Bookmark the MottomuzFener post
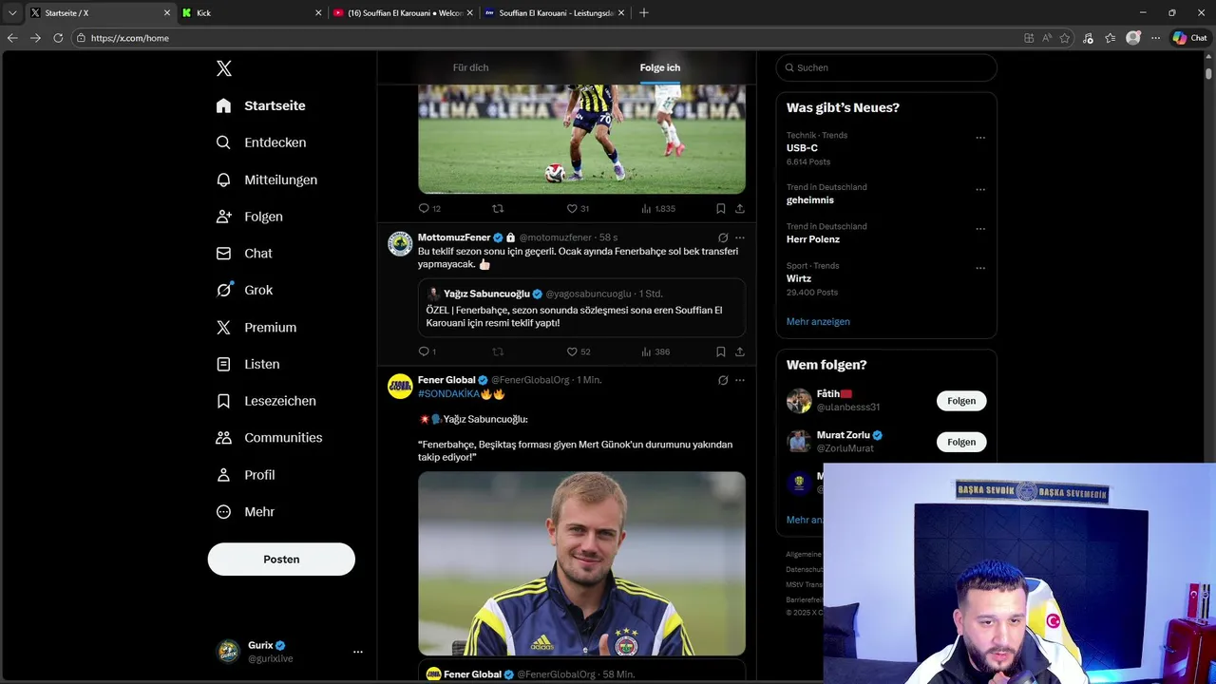 pyautogui.click(x=721, y=351)
